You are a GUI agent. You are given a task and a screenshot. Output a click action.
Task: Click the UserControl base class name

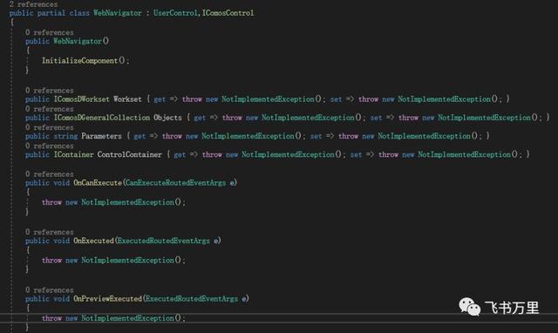175,13
